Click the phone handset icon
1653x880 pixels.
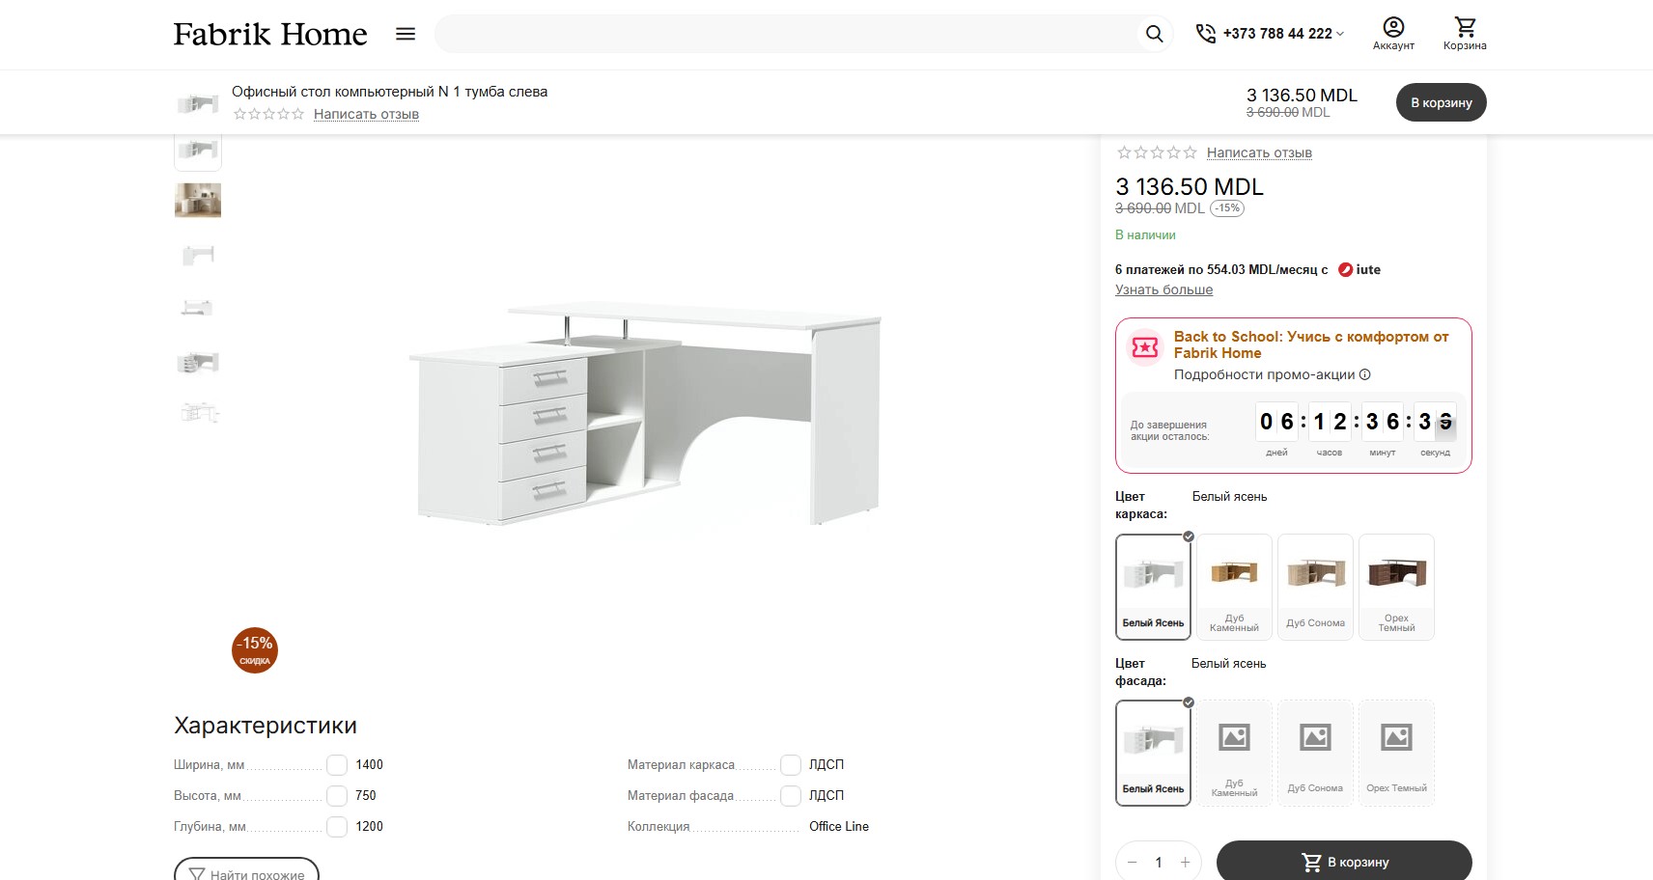point(1206,34)
